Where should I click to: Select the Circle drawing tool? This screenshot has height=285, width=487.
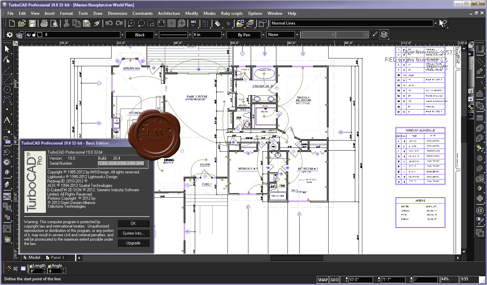coord(7,89)
